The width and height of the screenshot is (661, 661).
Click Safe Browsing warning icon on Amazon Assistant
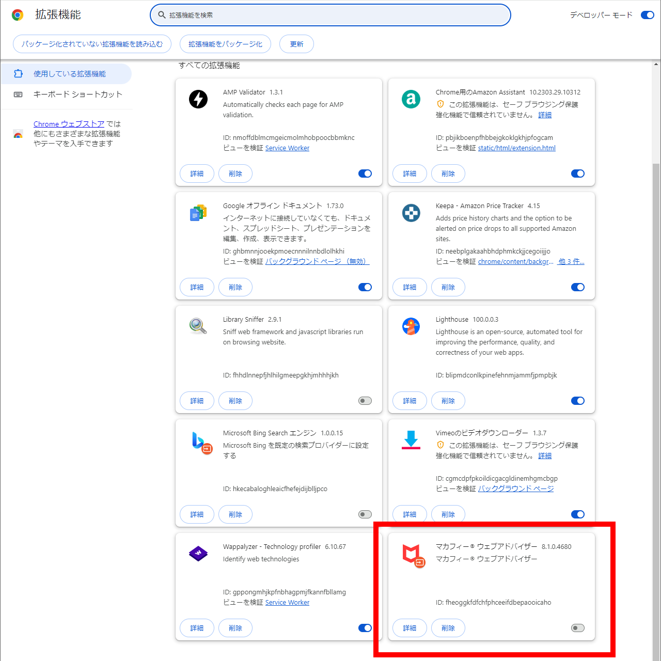point(440,104)
